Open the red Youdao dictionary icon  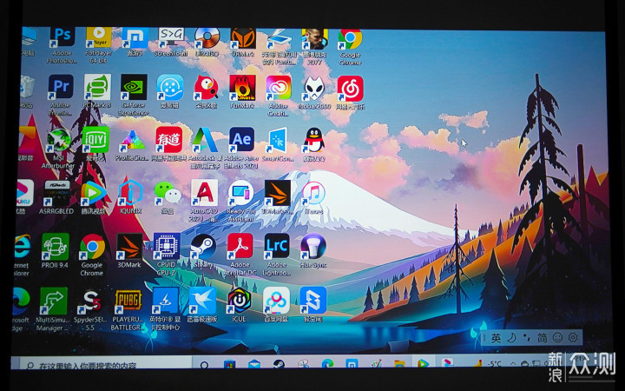[x=169, y=140]
